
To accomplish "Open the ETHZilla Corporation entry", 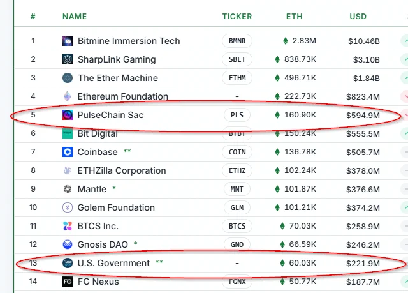I will 122,170.
